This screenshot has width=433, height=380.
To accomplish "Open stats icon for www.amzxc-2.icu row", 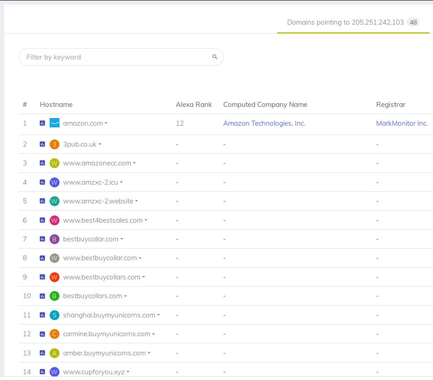I will (x=42, y=182).
